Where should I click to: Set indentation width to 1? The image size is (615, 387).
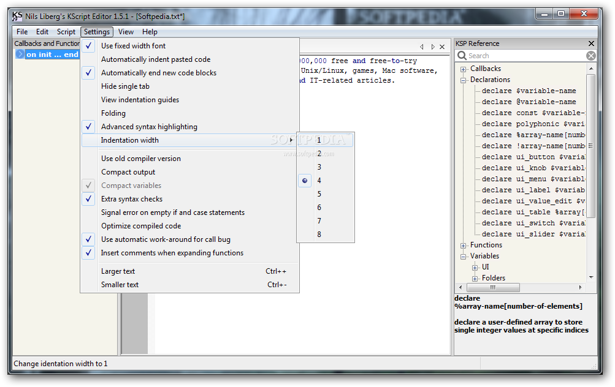click(326, 140)
